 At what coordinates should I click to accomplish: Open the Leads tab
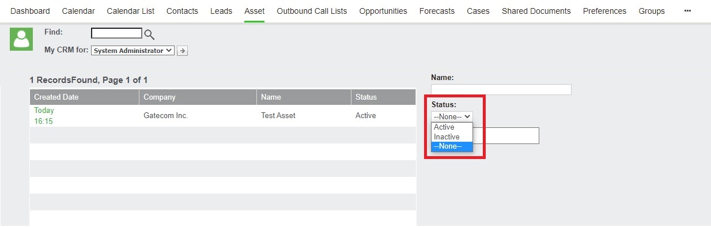[221, 11]
